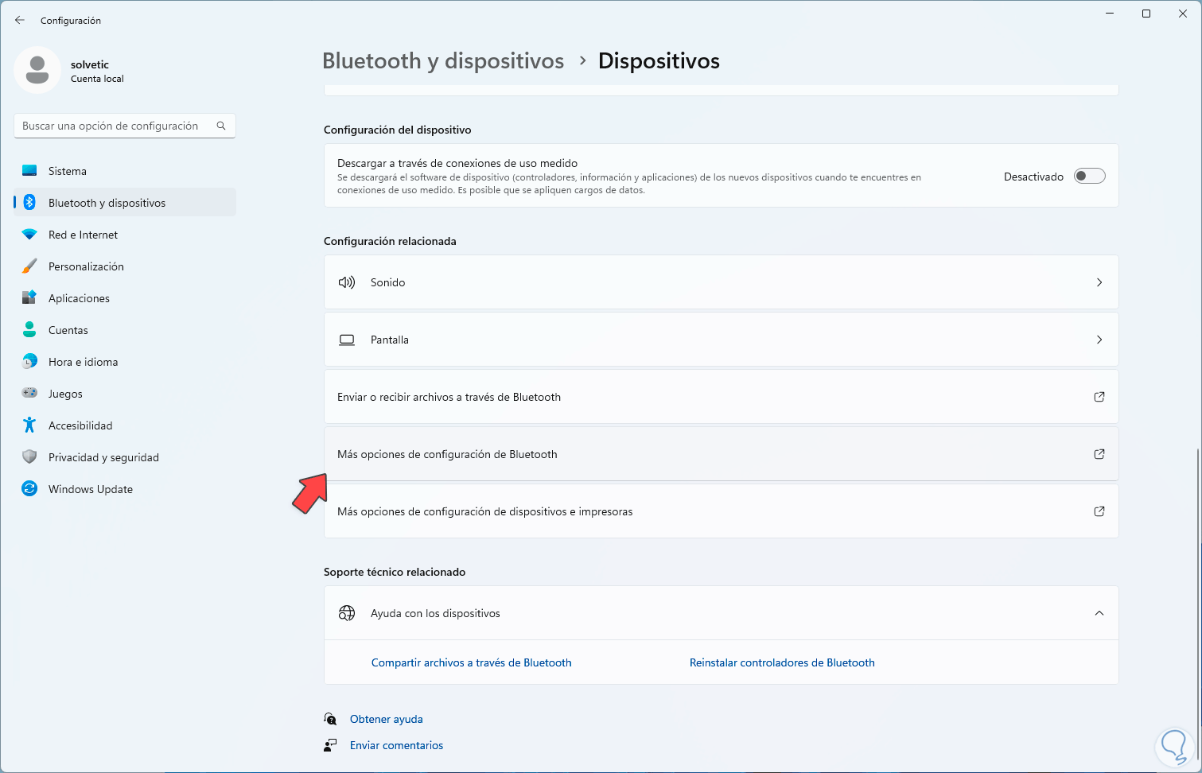Go to Personalización settings
Image resolution: width=1202 pixels, height=773 pixels.
[x=86, y=266]
